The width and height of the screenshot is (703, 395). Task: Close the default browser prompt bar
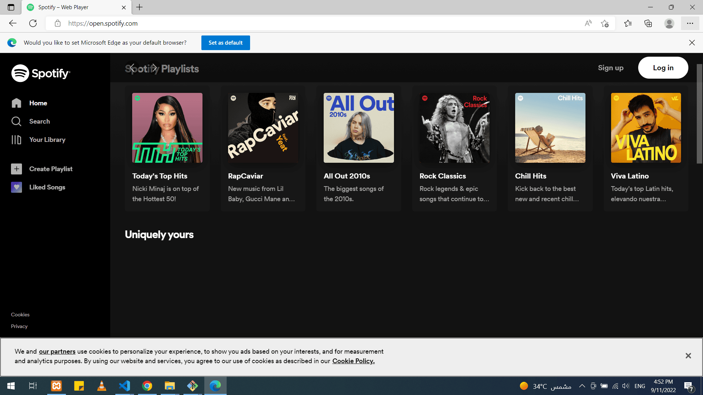click(692, 43)
